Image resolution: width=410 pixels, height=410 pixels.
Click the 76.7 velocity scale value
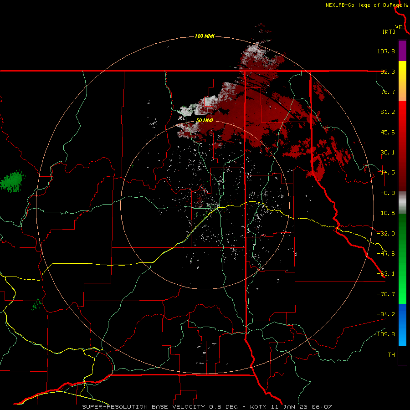click(x=388, y=92)
